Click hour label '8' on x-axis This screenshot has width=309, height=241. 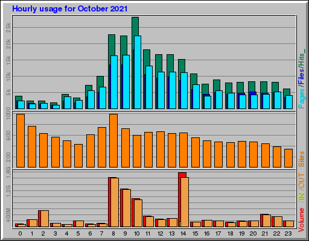pos(113,234)
